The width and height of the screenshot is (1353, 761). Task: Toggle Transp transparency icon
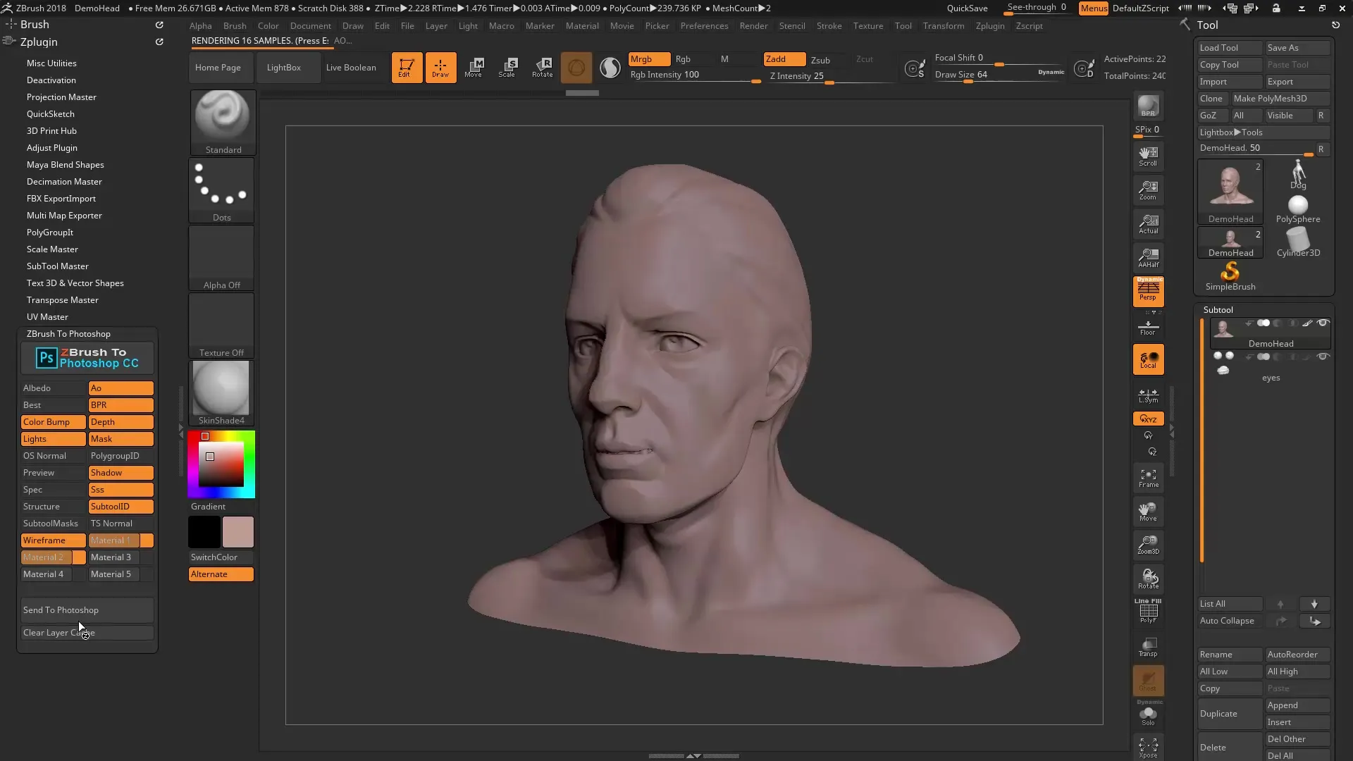point(1148,646)
